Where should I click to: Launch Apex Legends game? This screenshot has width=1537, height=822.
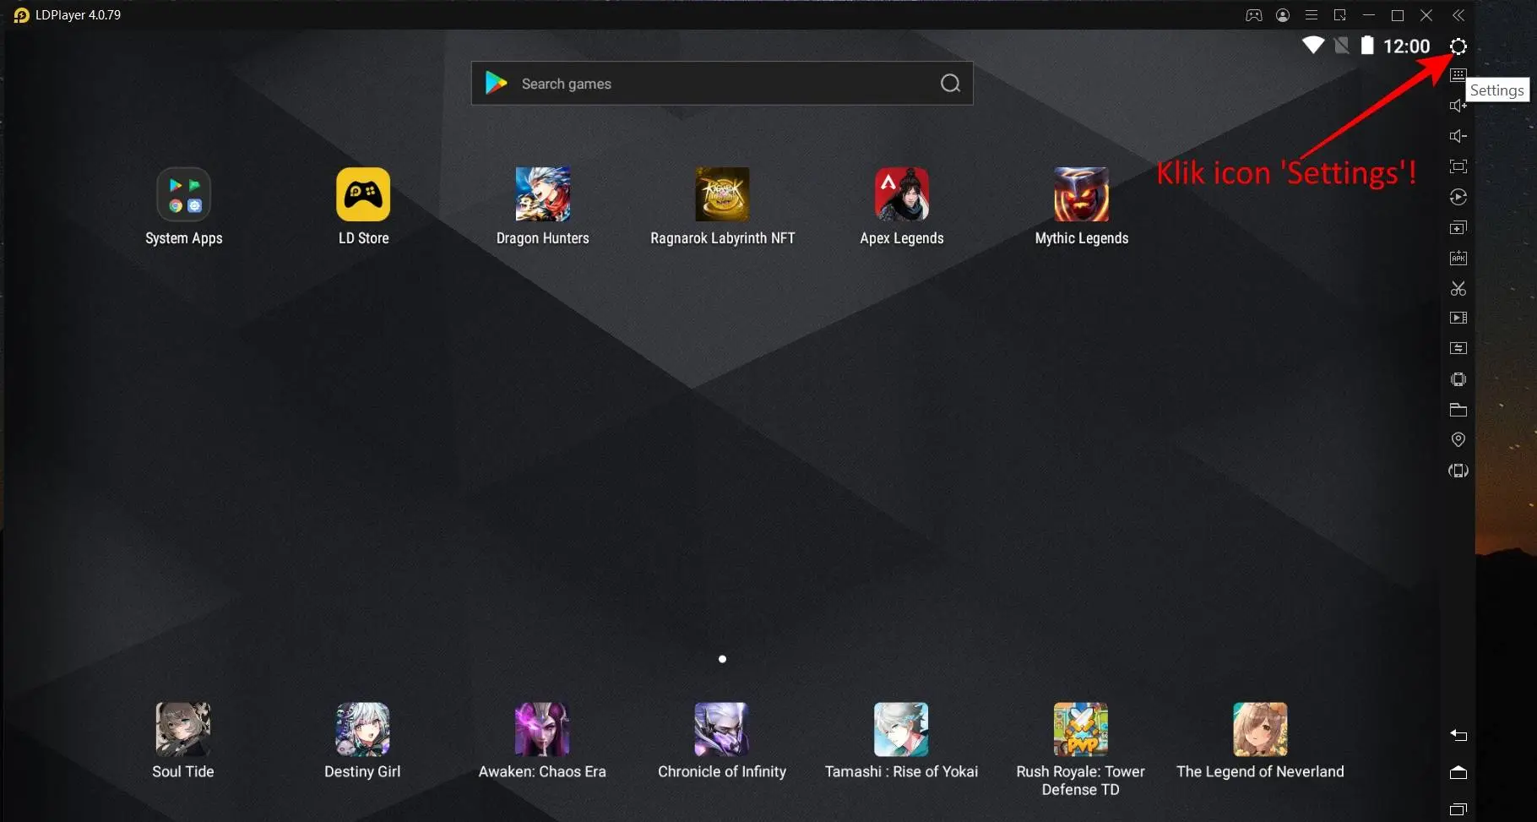[x=902, y=194]
